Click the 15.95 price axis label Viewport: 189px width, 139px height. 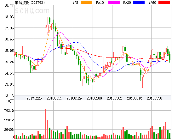(x=9, y=51)
